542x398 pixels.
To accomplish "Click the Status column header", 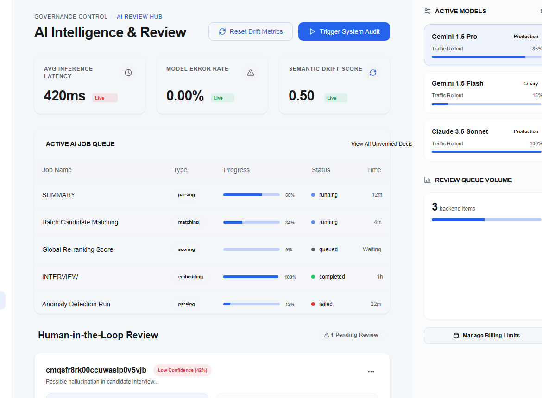I will coord(321,170).
